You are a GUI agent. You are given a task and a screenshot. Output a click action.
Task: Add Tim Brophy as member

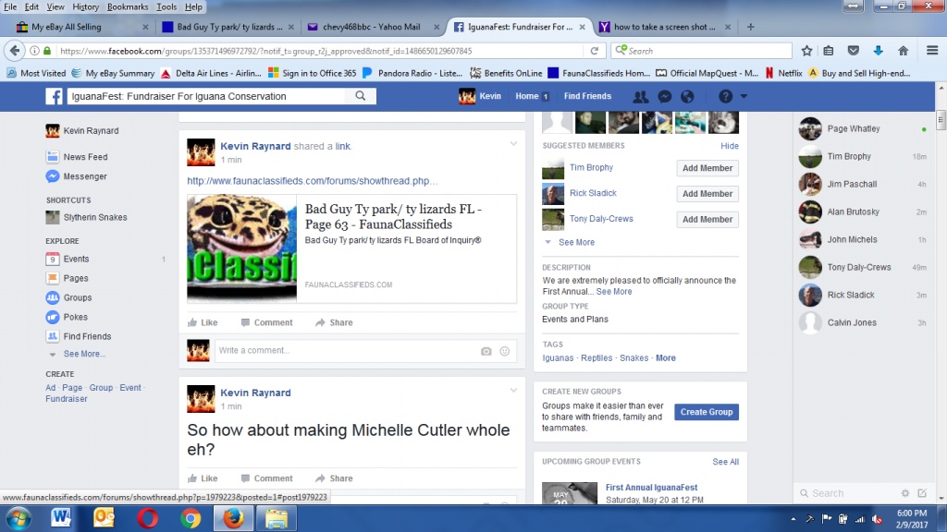coord(707,168)
